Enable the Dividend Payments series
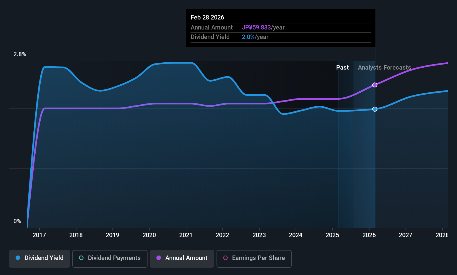Image resolution: width=457 pixels, height=275 pixels. pyautogui.click(x=110, y=259)
